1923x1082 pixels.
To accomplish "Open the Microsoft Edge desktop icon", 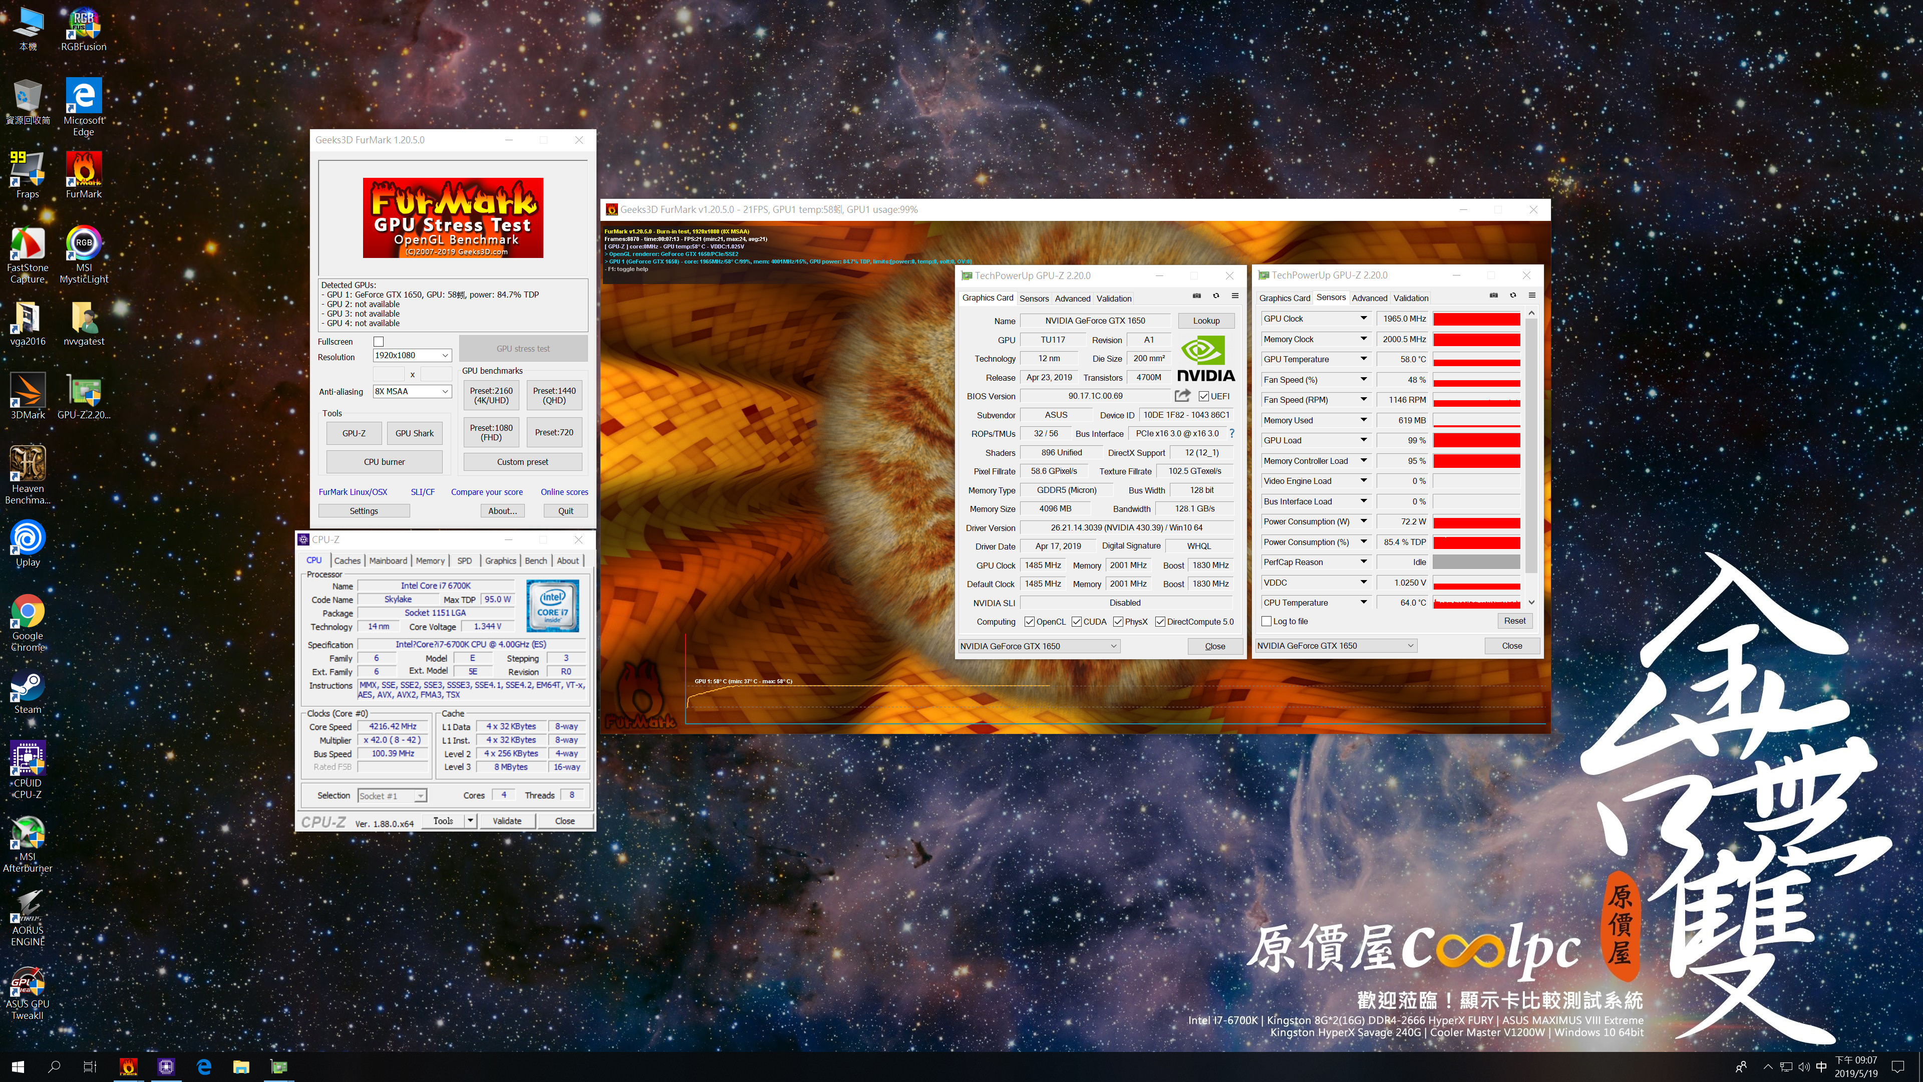I will [84, 108].
